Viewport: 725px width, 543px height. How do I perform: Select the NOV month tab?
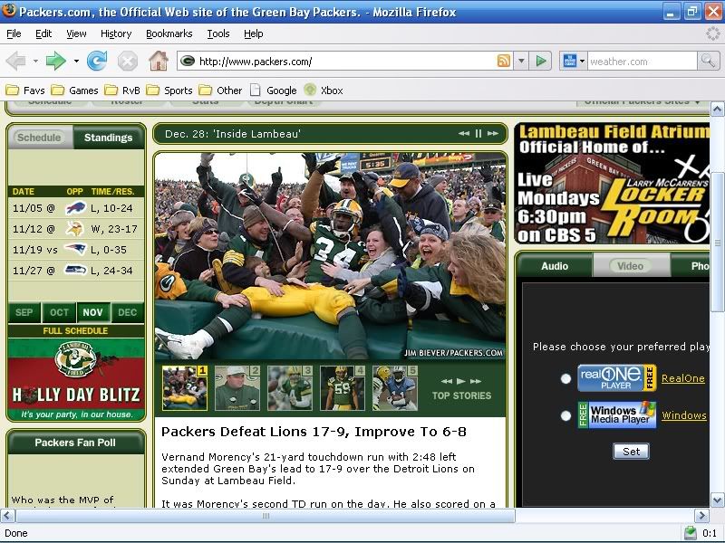pos(93,312)
